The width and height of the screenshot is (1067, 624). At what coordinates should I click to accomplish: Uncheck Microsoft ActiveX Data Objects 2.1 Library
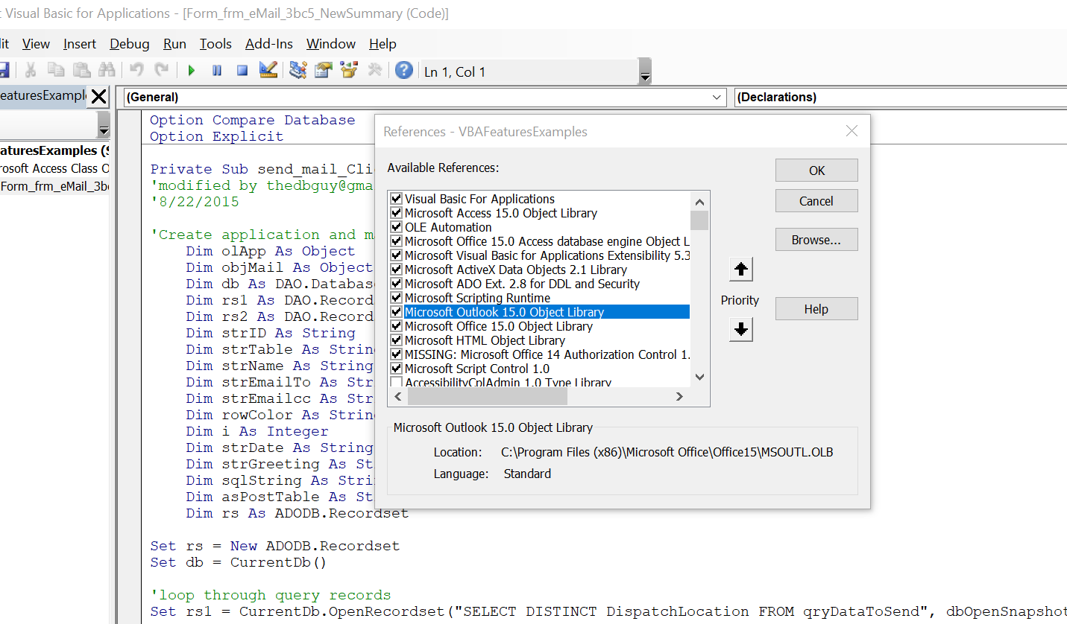click(x=396, y=270)
